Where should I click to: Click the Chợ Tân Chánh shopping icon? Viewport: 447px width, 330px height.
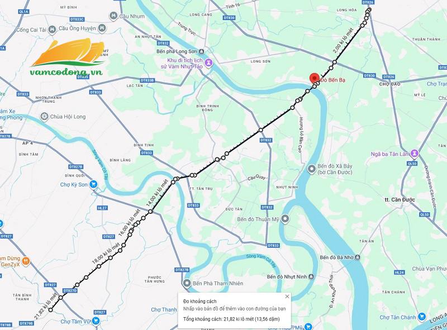tap(422, 317)
